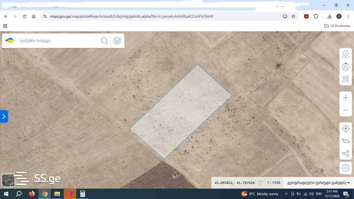Image resolution: width=354 pixels, height=199 pixels.
Task: Open the coordinate format dropdown
Action: coord(318,183)
